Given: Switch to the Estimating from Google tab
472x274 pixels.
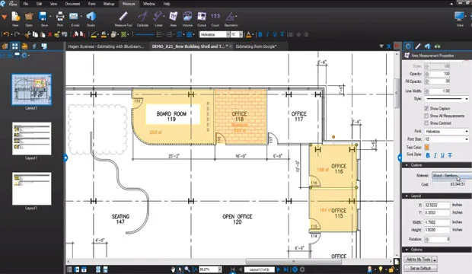Looking at the screenshot, I should [256, 46].
